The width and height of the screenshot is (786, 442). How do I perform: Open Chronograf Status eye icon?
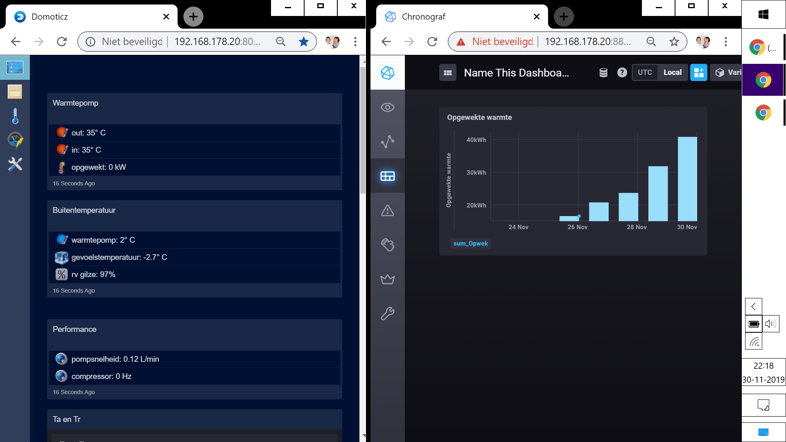coord(387,107)
